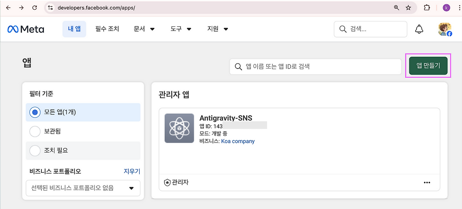Click the top 검색... field
This screenshot has width=462, height=209.
[371, 29]
